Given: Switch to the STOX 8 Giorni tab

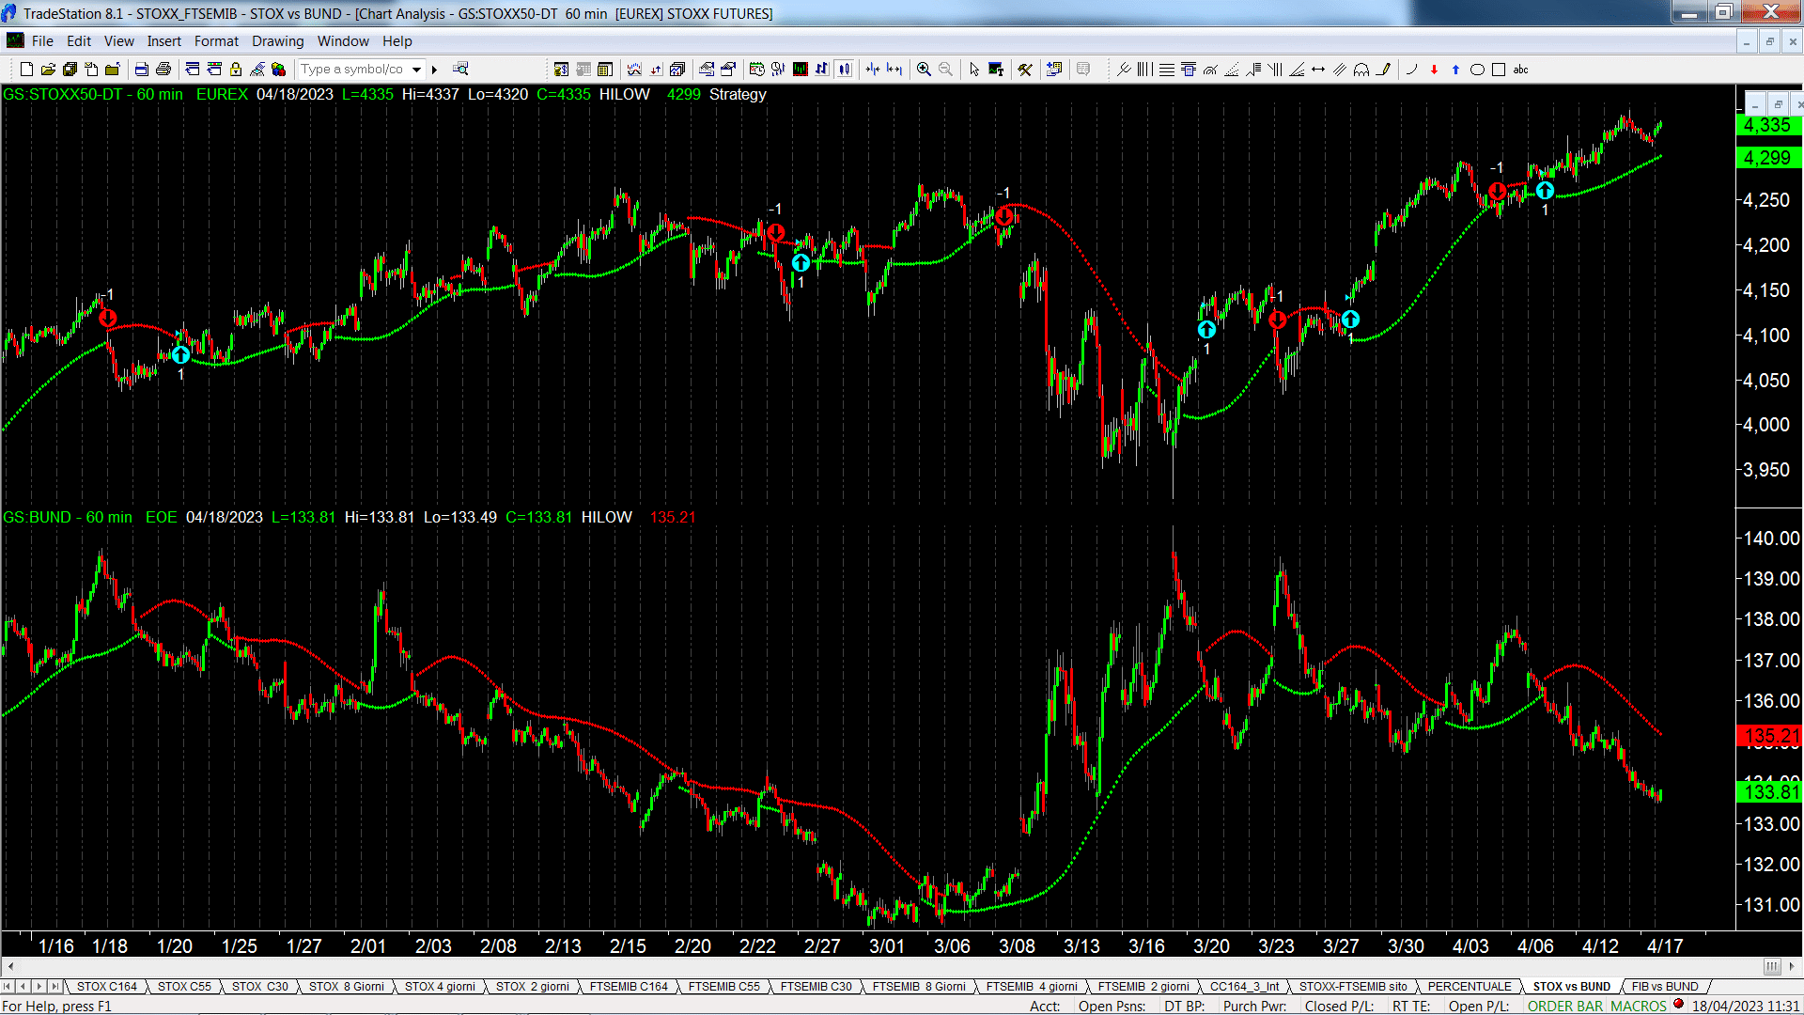Looking at the screenshot, I should [347, 987].
